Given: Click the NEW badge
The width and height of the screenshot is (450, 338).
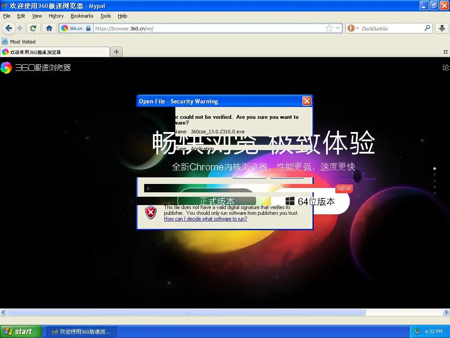Looking at the screenshot, I should 344,188.
